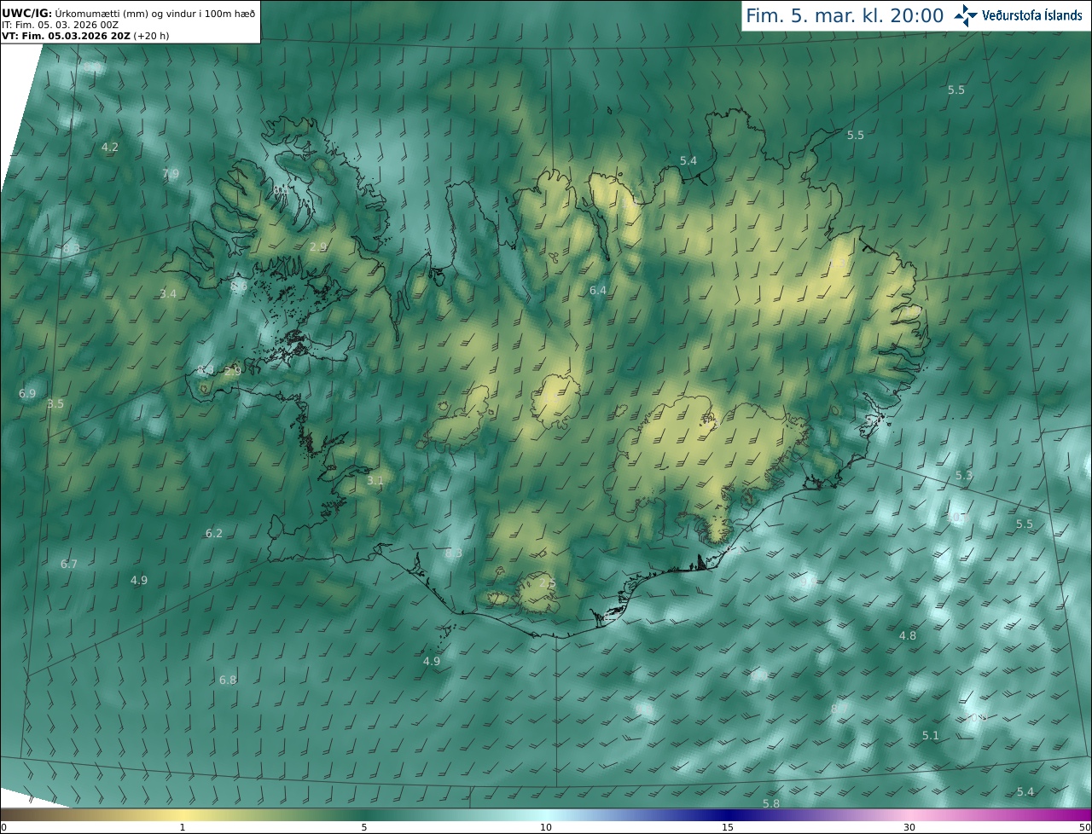Click the 7.9 value on the map
The width and height of the screenshot is (1092, 834).
[171, 174]
